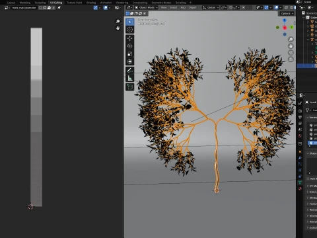
Task: Toggle proportional editing in the 3D viewport header
Action: point(243,8)
